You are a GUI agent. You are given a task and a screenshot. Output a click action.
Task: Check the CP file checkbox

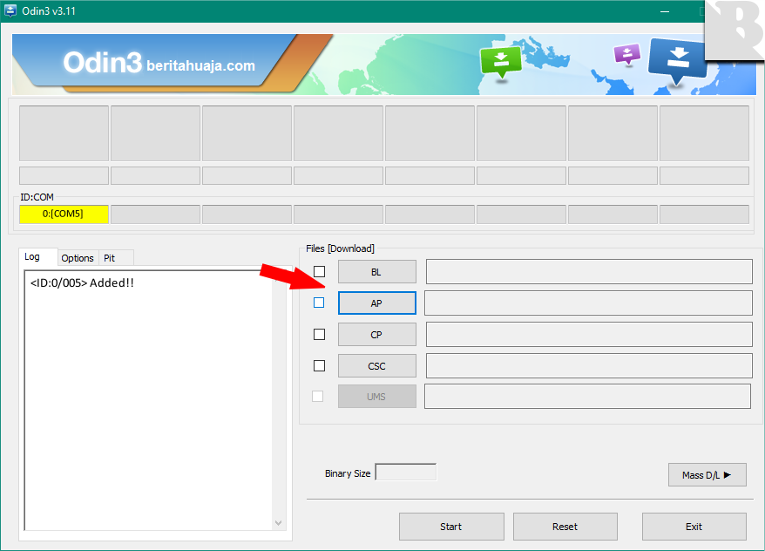319,334
